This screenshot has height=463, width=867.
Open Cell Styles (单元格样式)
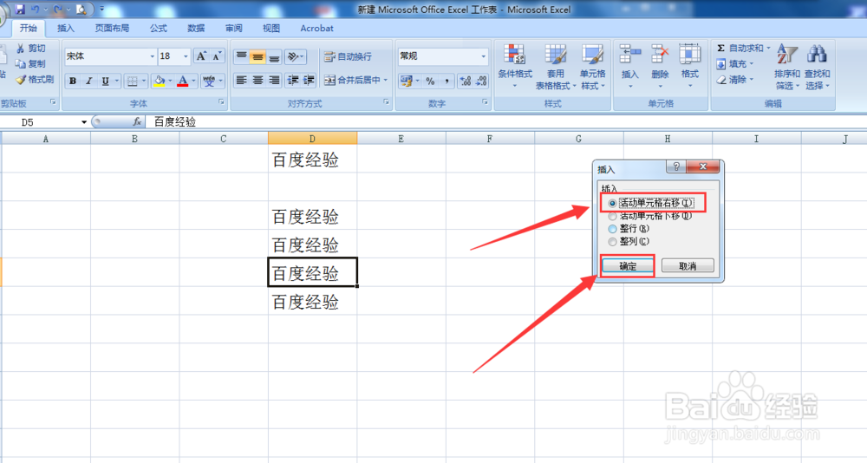(x=592, y=67)
